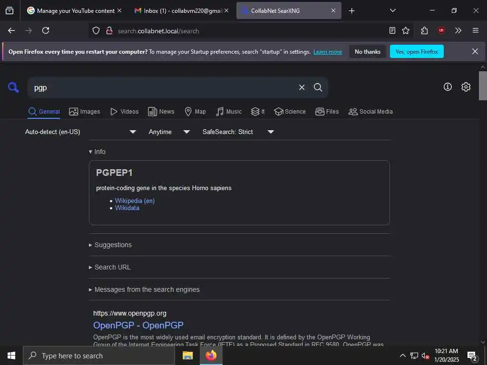
Task: Open the taskbar clock and date
Action: (446, 355)
